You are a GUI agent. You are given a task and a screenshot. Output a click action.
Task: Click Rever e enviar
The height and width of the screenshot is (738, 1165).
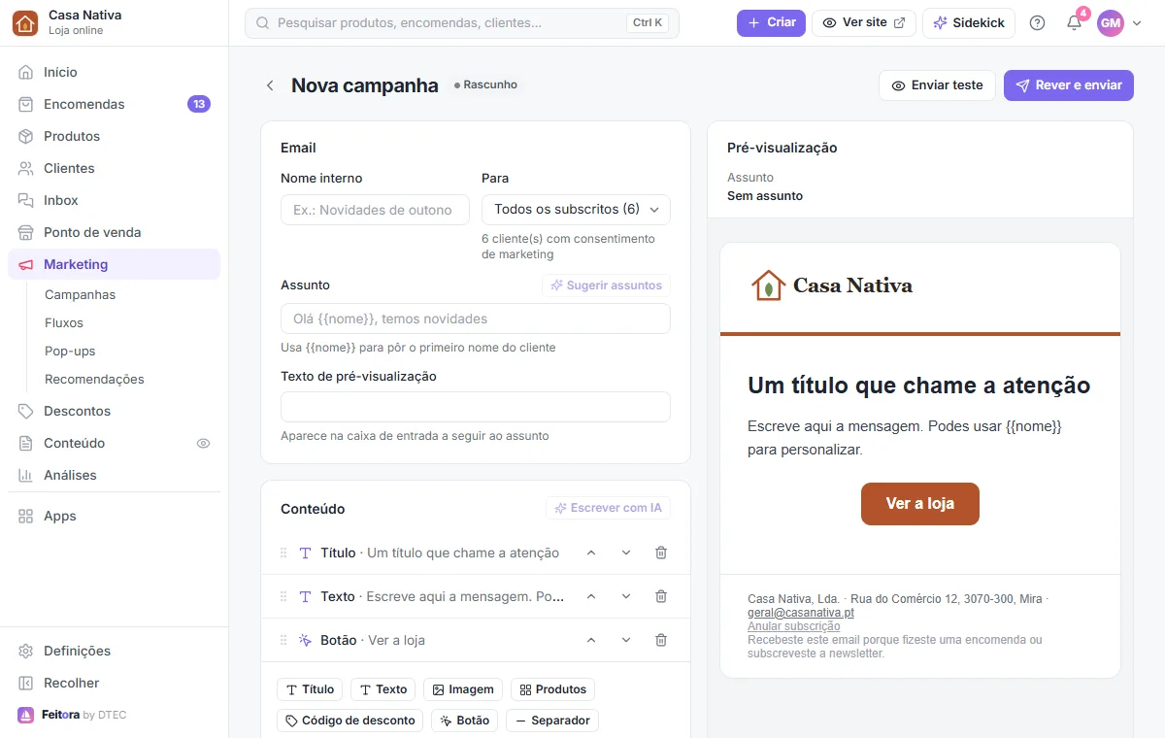click(x=1069, y=85)
